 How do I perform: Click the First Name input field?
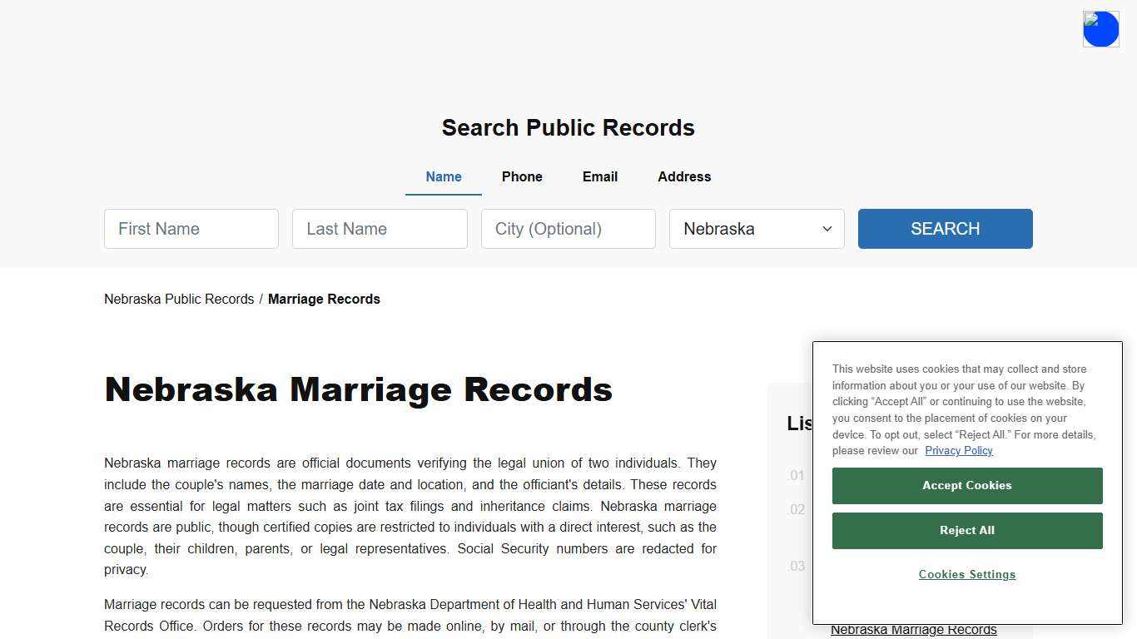[x=191, y=229]
